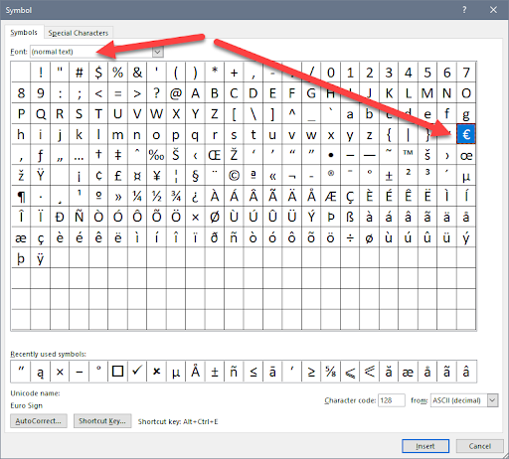Select the inverted question mark ¿
This screenshot has height=459, width=509.
tap(195, 196)
